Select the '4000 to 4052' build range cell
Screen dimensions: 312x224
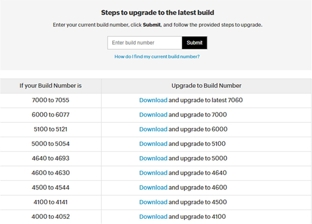(50, 217)
